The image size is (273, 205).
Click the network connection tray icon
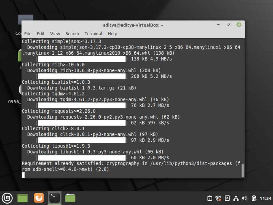tap(236, 198)
